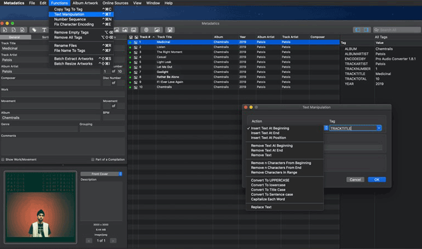Open the Front Cover artwork type dropdown
Screen dimensions: 422x249
[101, 174]
